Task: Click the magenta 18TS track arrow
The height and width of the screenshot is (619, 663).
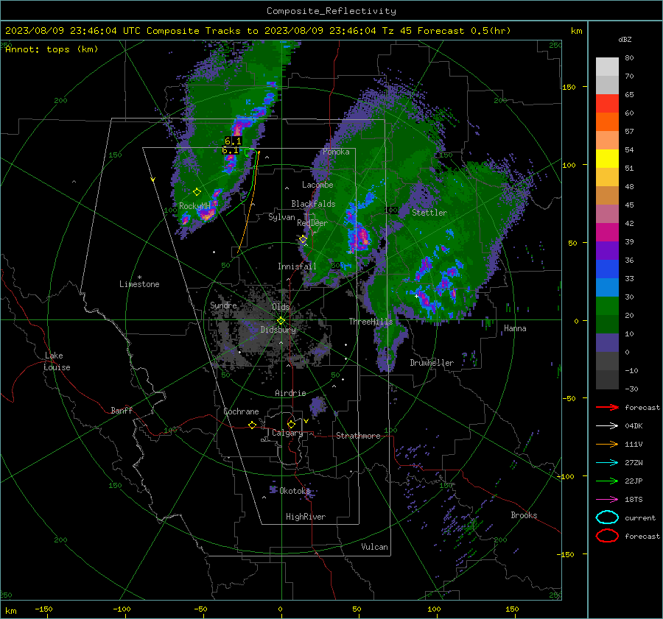Action: pos(607,500)
